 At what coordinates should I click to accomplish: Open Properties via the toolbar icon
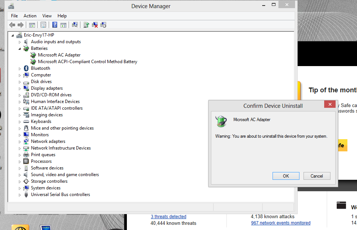pos(43,25)
